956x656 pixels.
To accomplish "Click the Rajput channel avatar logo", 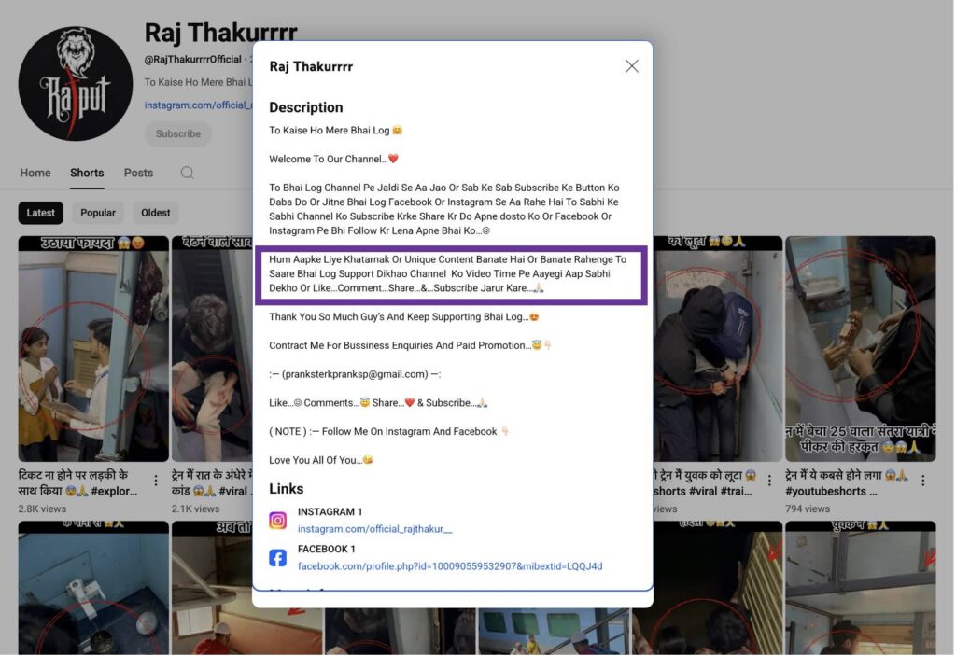I will [x=75, y=84].
